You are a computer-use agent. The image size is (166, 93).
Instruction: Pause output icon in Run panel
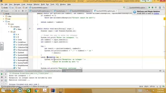click(2, 80)
